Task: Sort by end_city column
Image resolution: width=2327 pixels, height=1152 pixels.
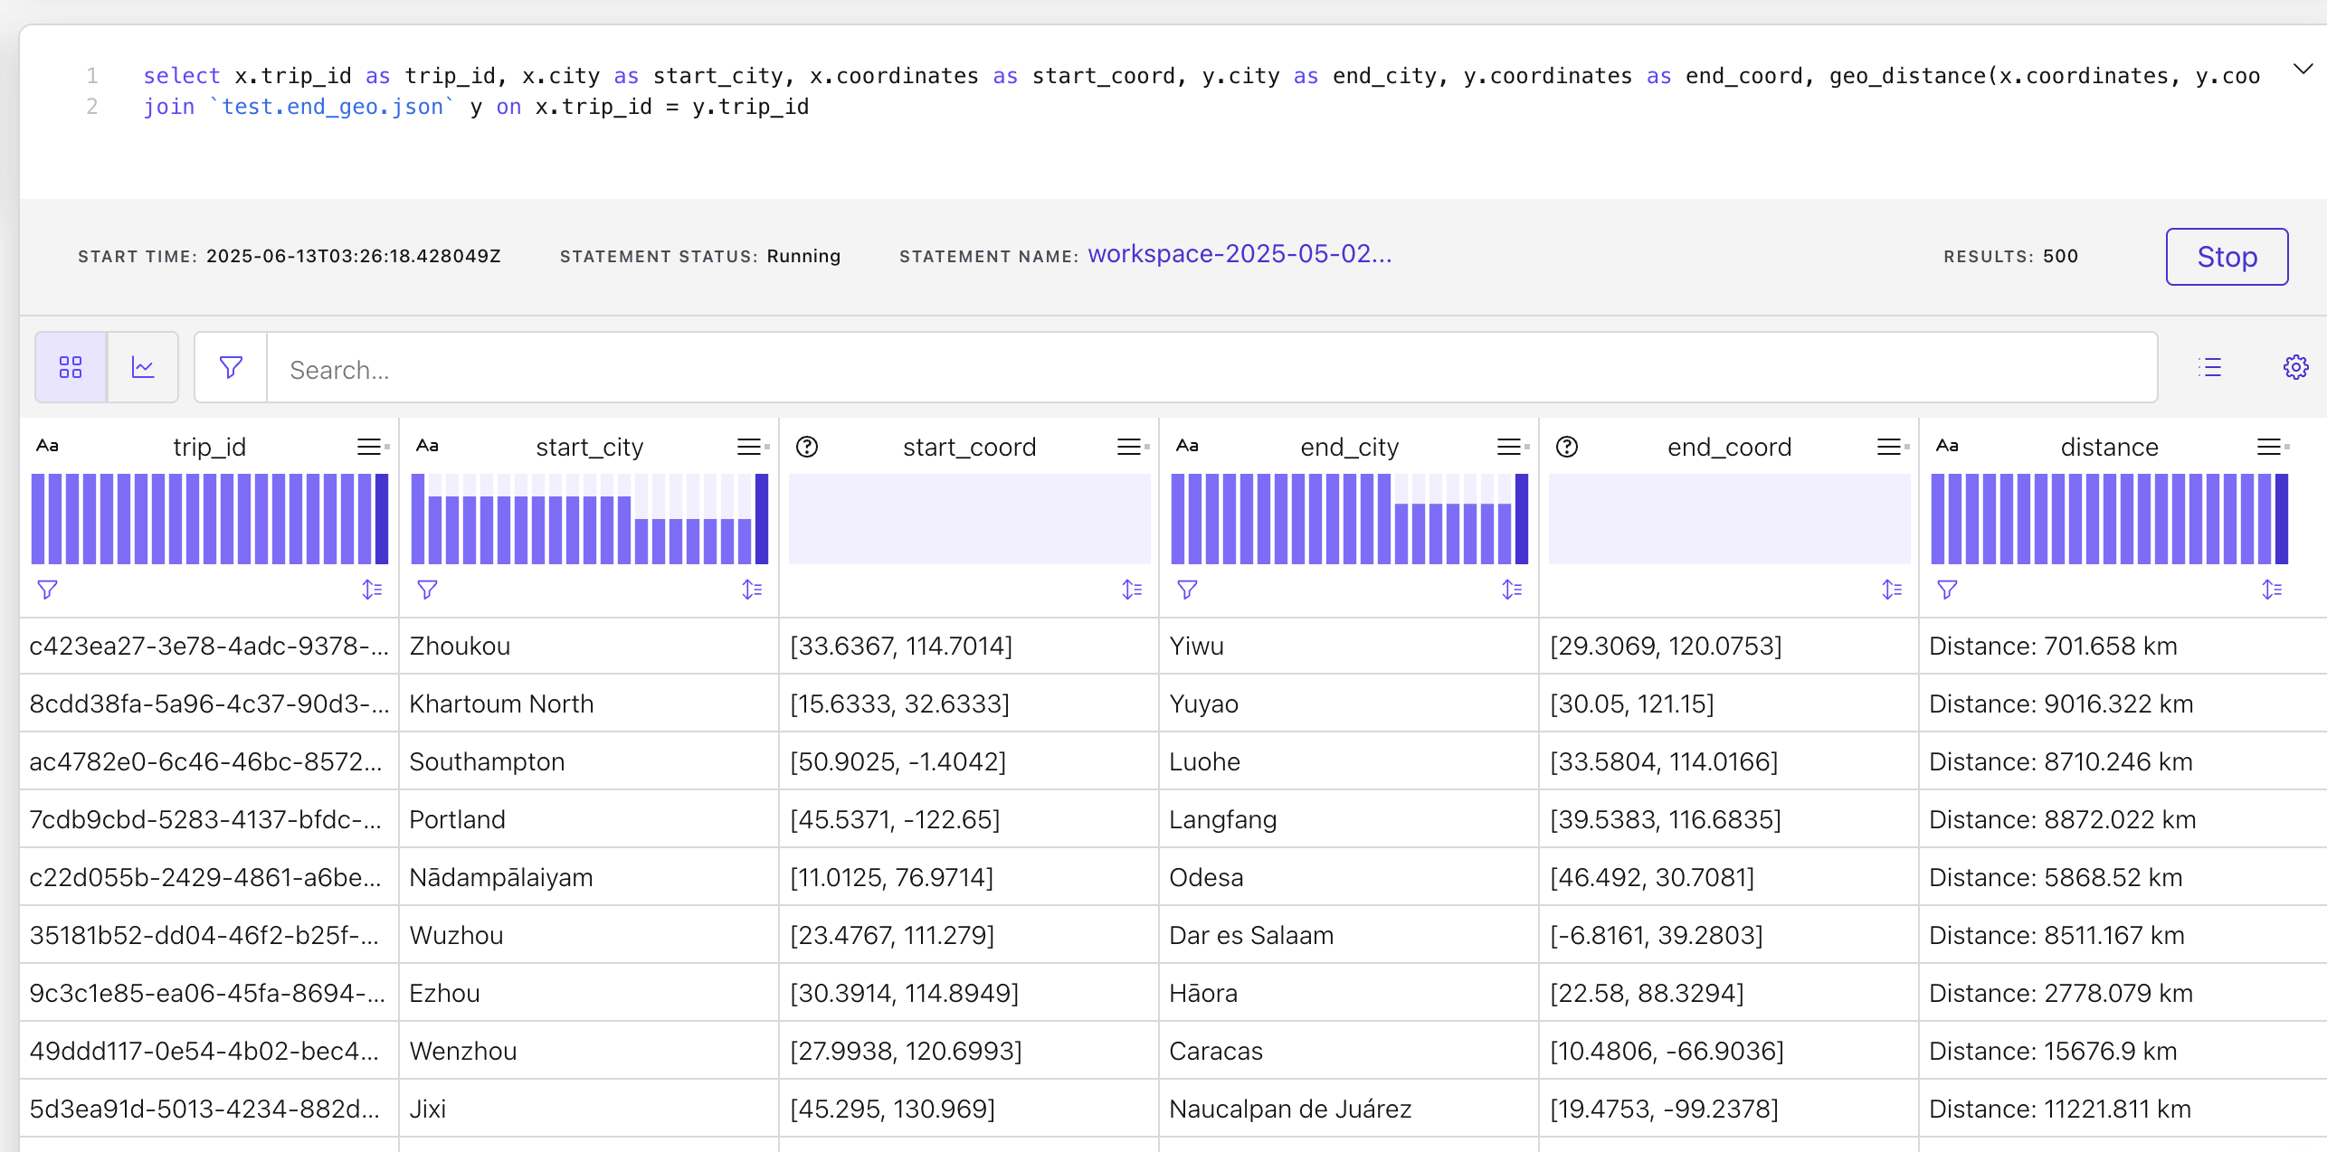Action: coord(1512,590)
